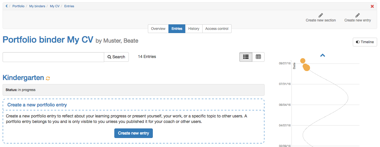Click the Create new section pencil icon
The image size is (380, 147).
click(321, 15)
